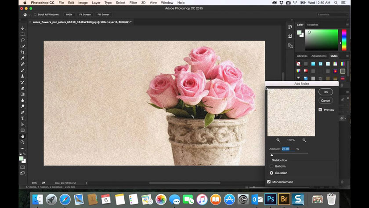369x208 pixels.
Task: Select the Zoom tool in toolbox
Action: click(22, 142)
